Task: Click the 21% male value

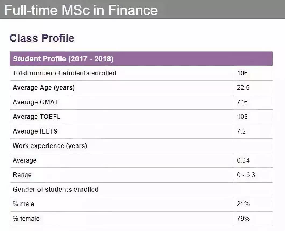Action: click(243, 204)
